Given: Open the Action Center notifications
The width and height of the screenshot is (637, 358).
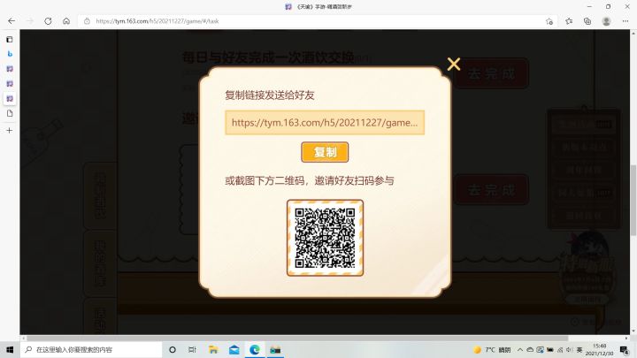Looking at the screenshot, I should click(625, 349).
